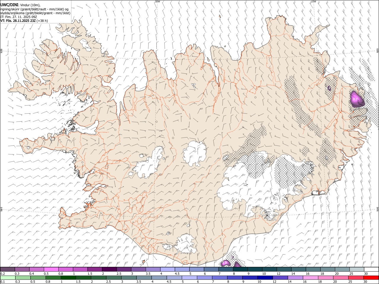This screenshot has height=284, width=379.
Task: Click the 'rigning/skúrir' legend description line
Action: 34,9
